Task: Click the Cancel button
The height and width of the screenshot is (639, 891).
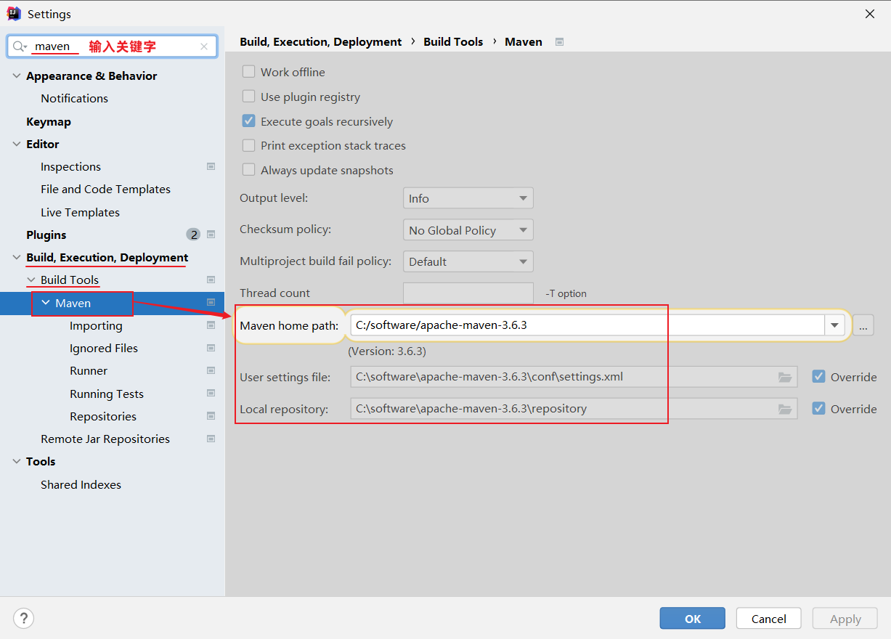Action: click(x=768, y=619)
